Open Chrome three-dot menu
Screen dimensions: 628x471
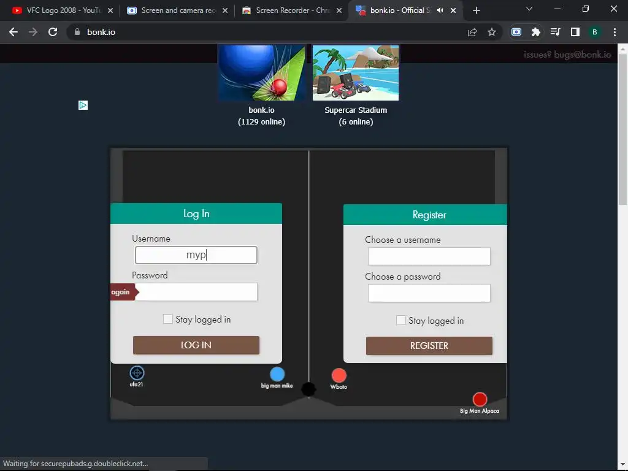pos(615,32)
